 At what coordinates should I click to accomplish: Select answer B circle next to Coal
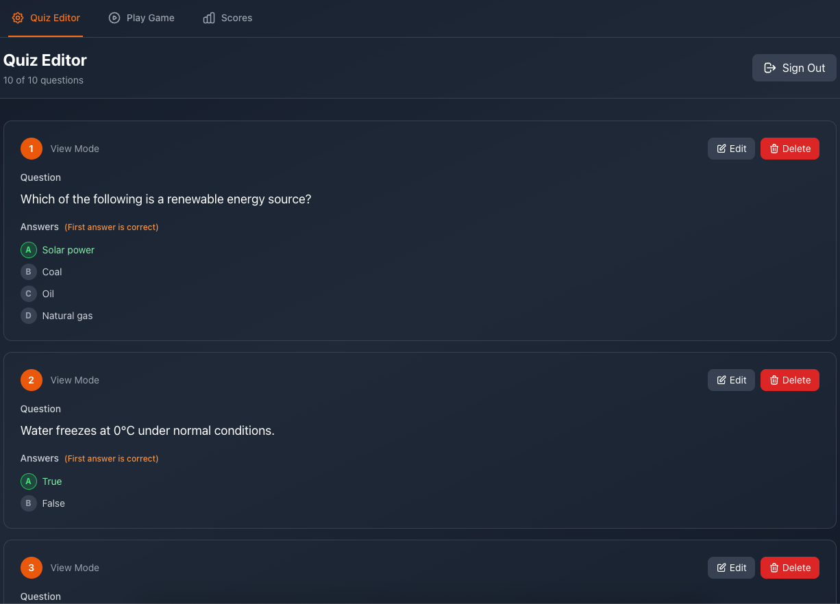click(x=28, y=272)
